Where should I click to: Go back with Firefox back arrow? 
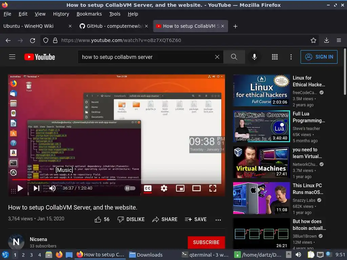point(8,41)
